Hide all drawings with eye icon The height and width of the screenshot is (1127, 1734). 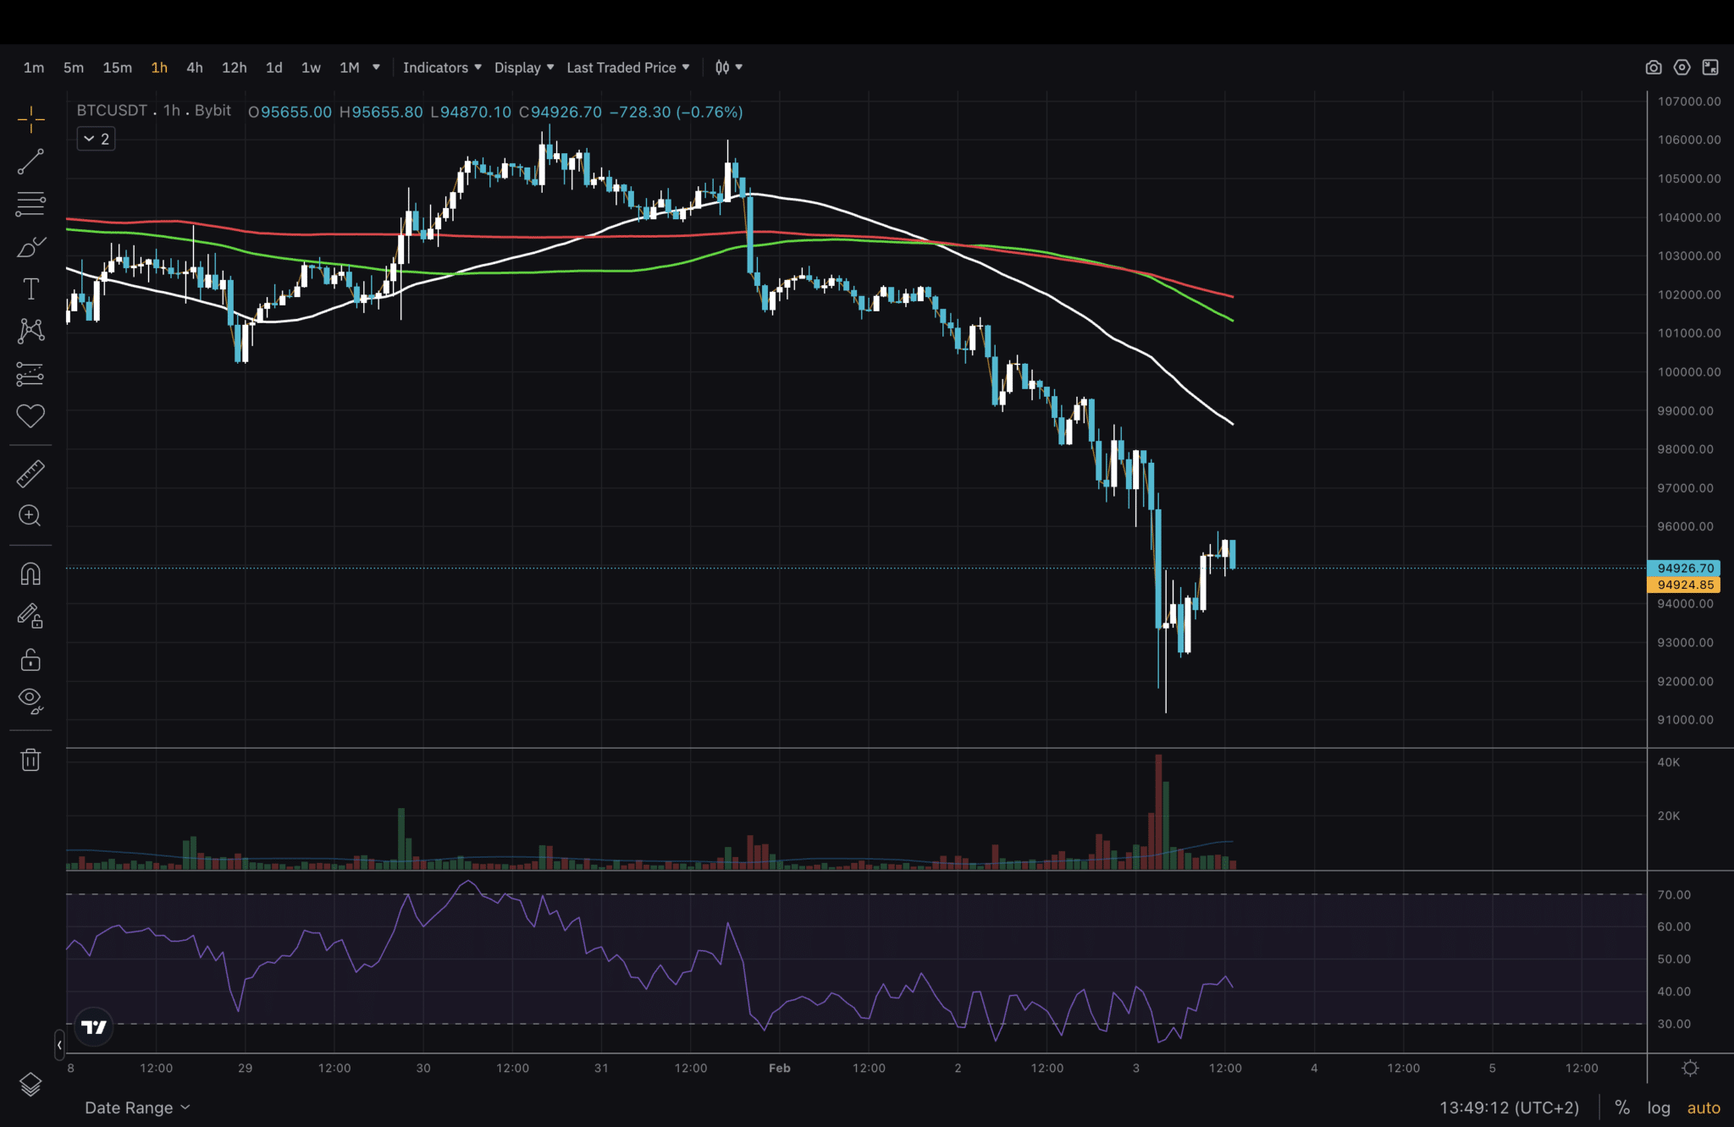click(x=30, y=701)
